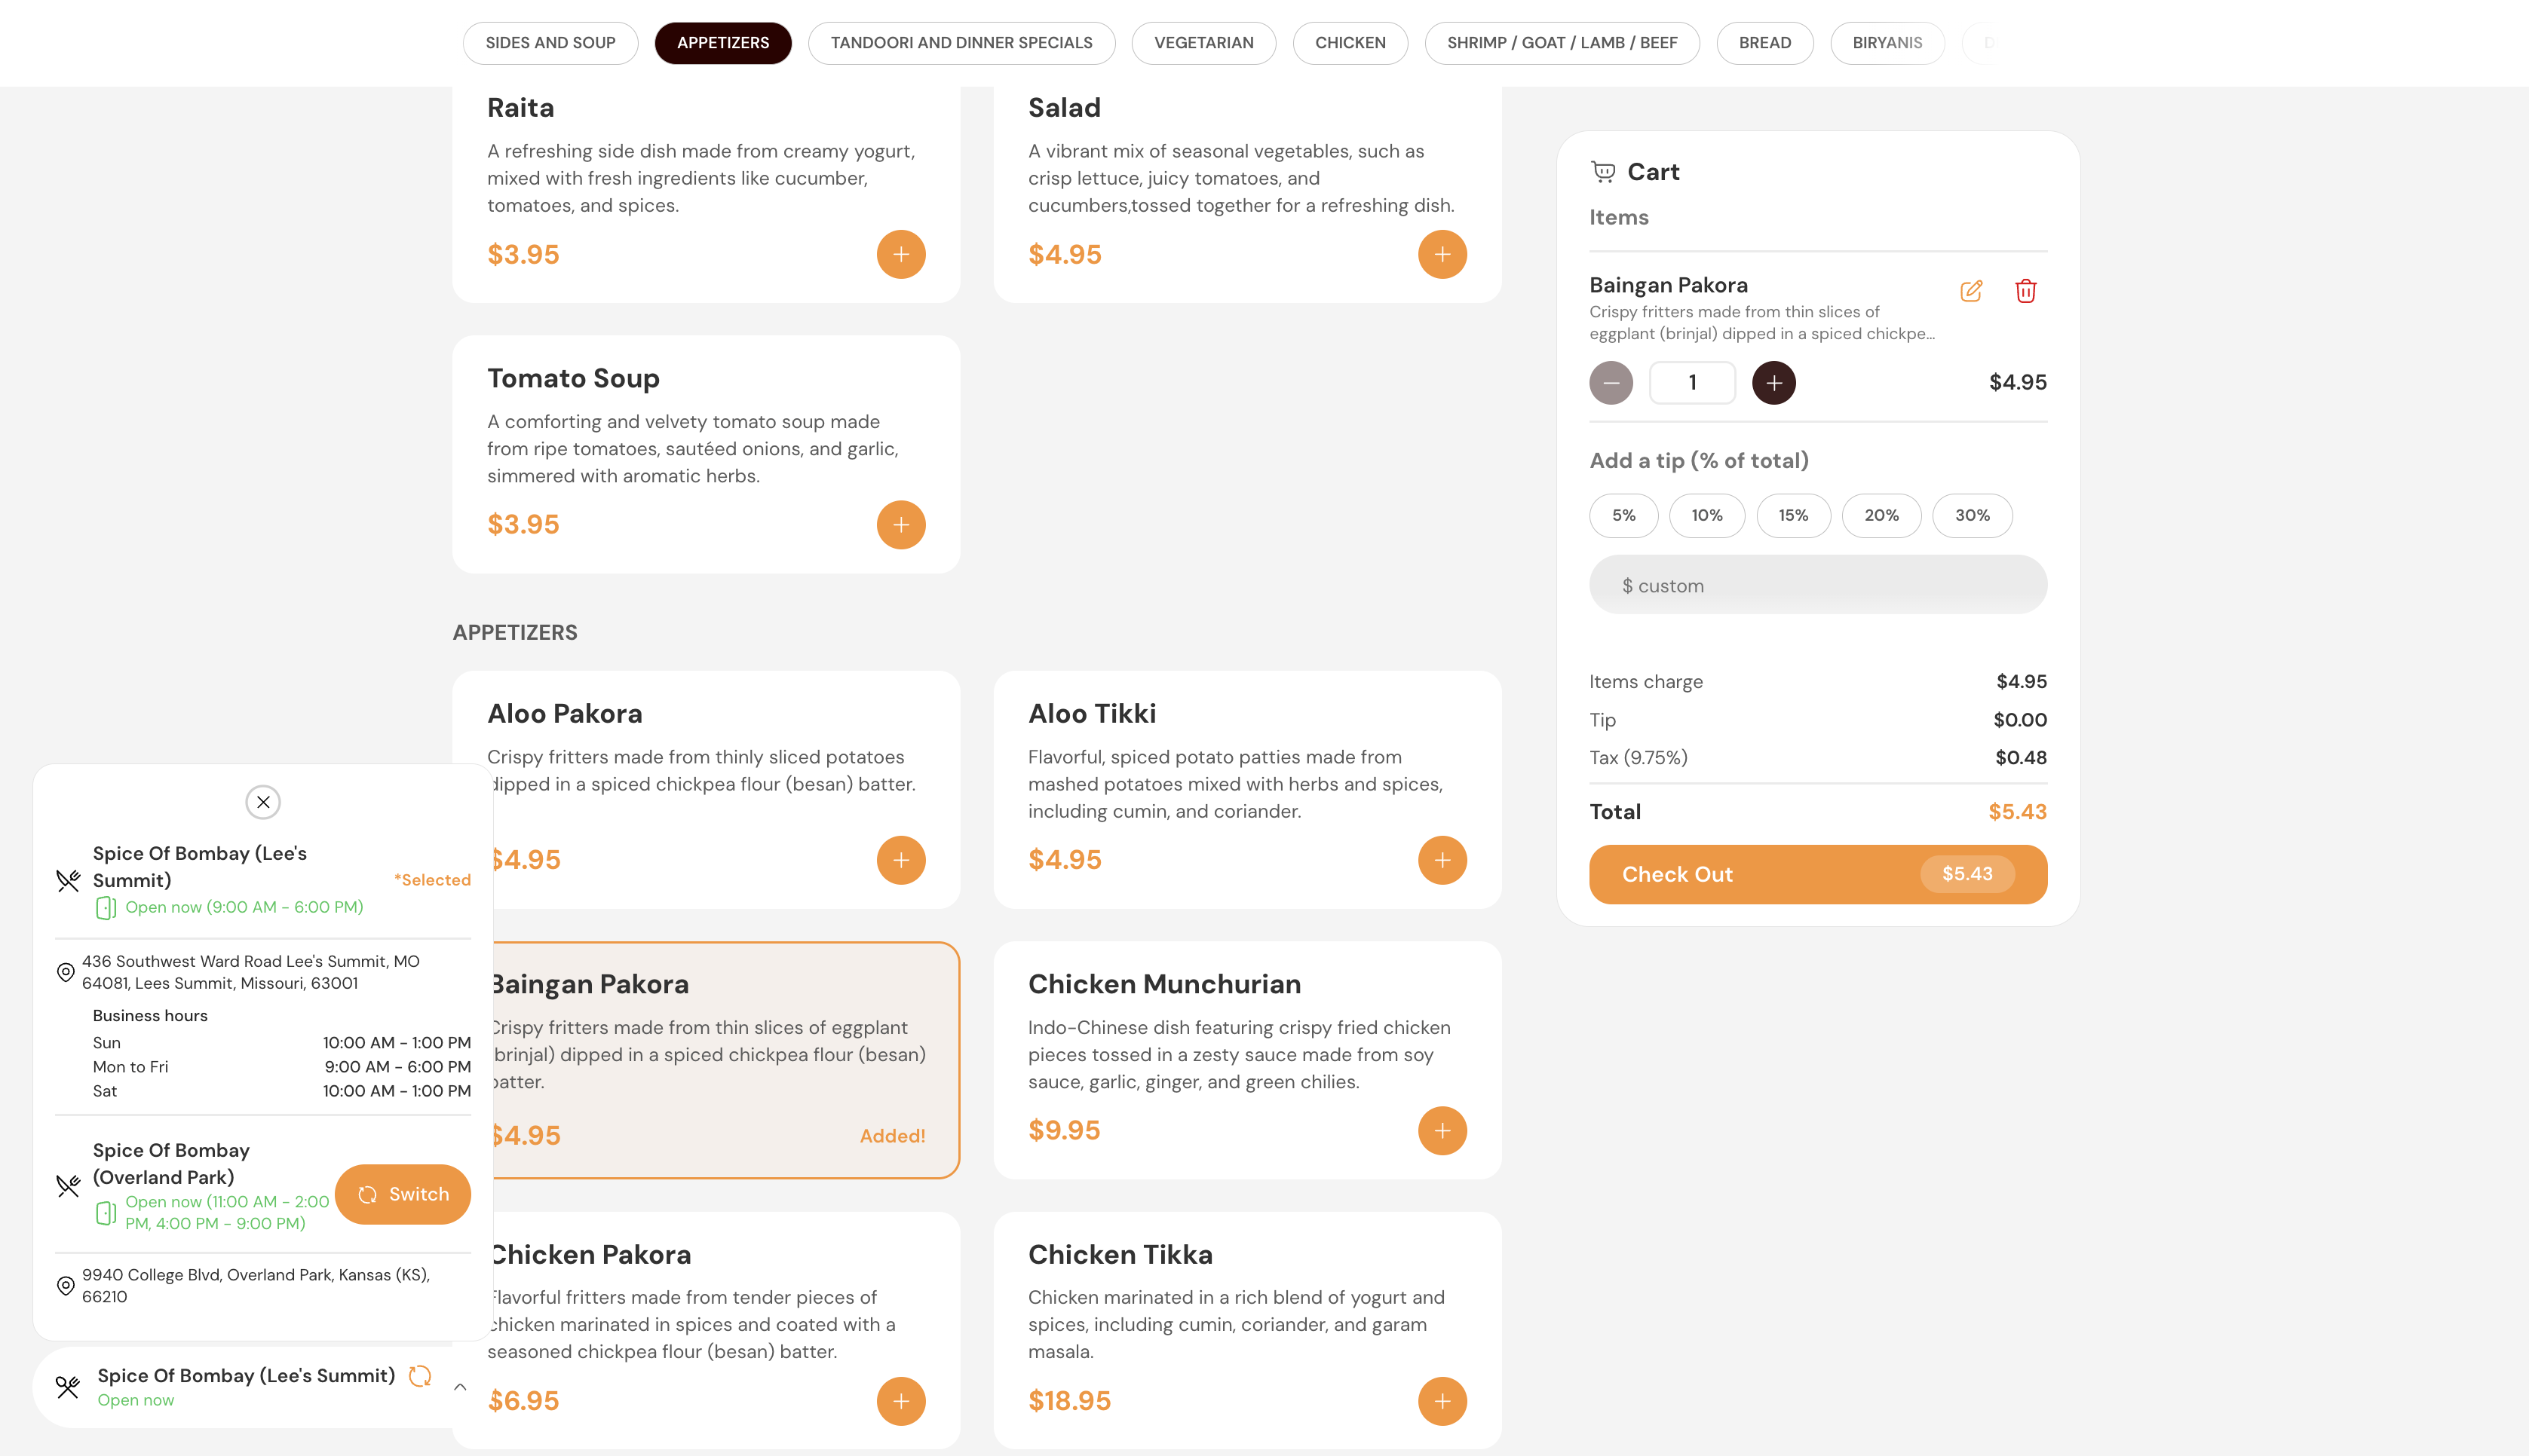Jump to the Bread category

1764,43
